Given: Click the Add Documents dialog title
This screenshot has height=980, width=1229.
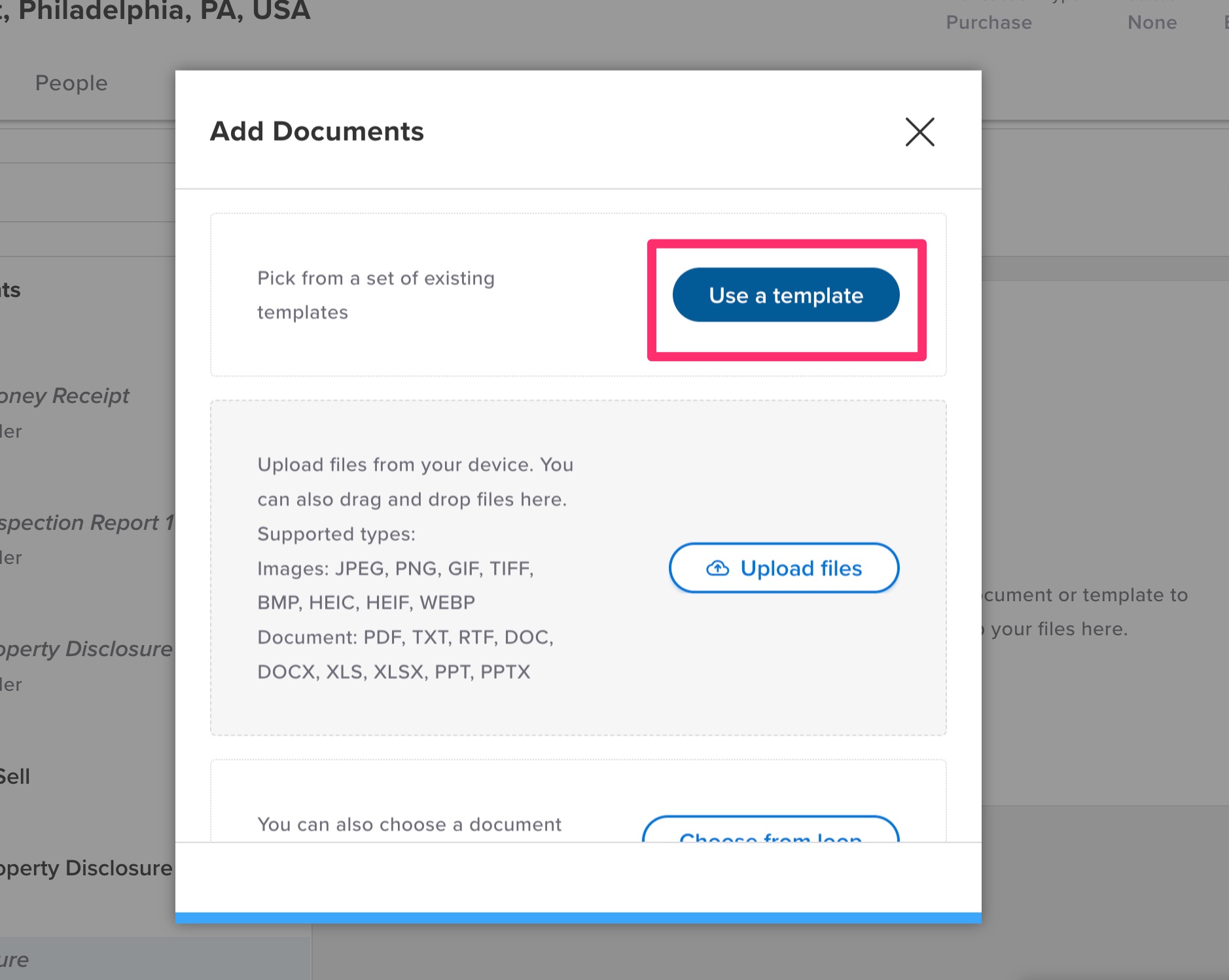Looking at the screenshot, I should (316, 131).
